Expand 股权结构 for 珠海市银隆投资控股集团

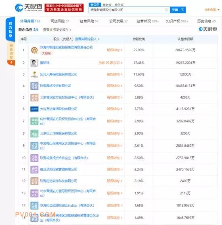click(115, 50)
